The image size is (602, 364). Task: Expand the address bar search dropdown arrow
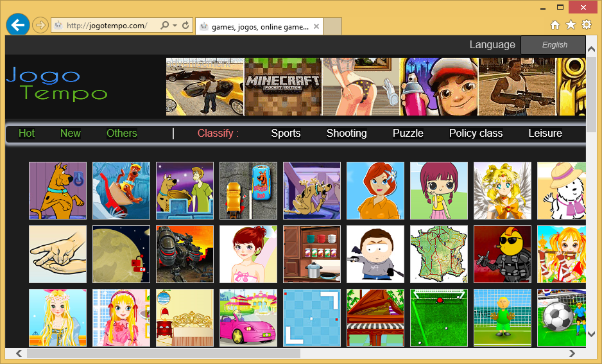175,26
